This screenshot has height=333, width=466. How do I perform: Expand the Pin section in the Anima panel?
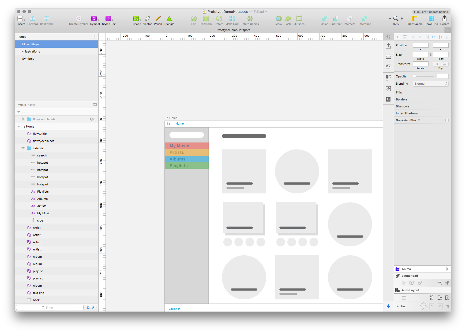point(397,306)
